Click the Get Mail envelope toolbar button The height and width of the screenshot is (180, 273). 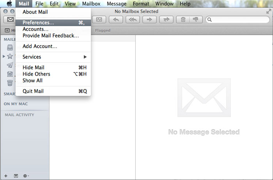[x=10, y=19]
